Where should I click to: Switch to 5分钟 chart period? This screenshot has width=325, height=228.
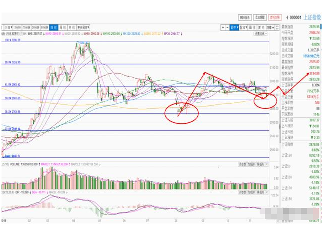tap(18, 28)
